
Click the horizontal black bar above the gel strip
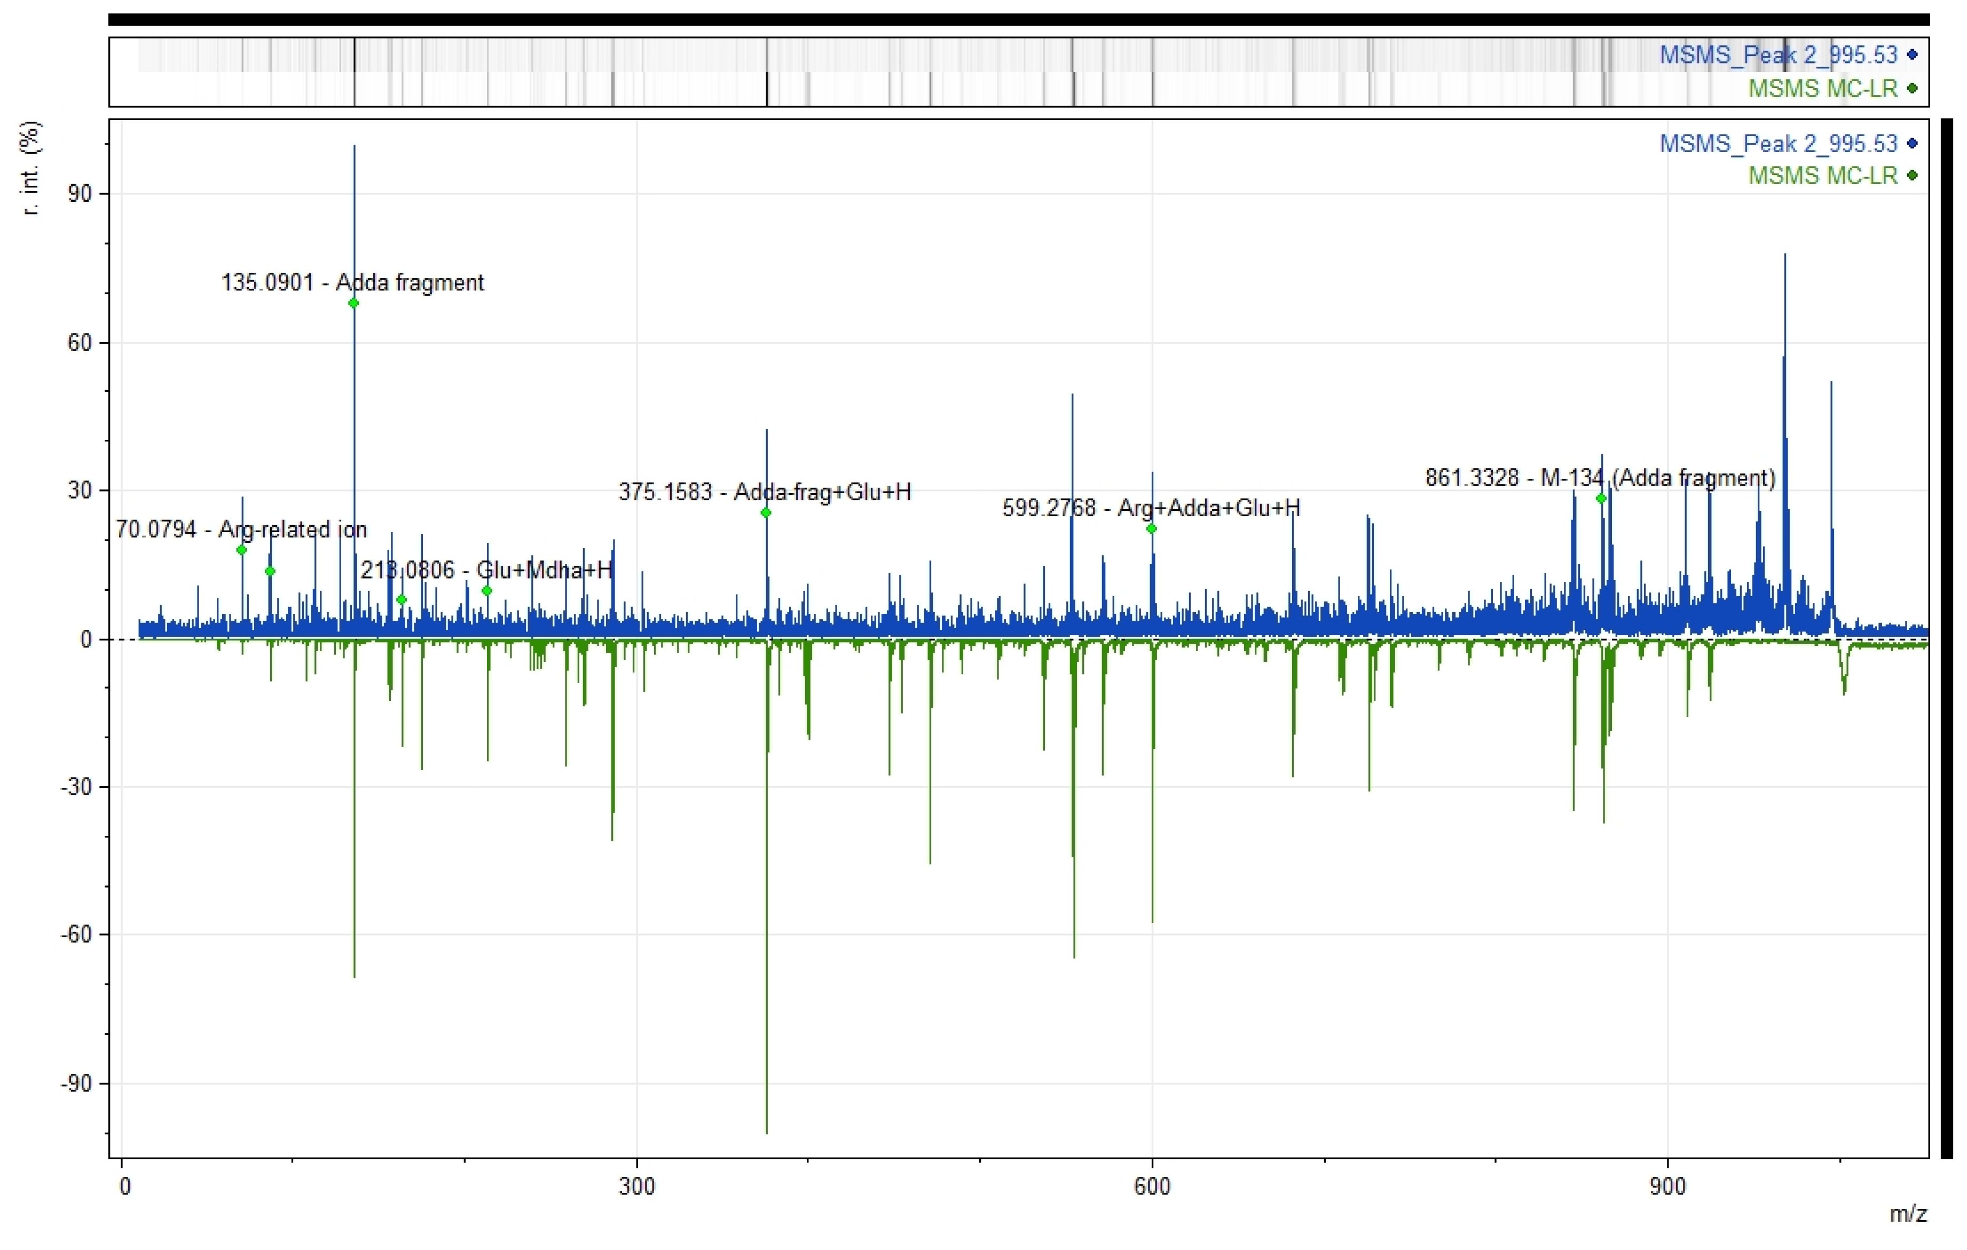tap(1019, 20)
